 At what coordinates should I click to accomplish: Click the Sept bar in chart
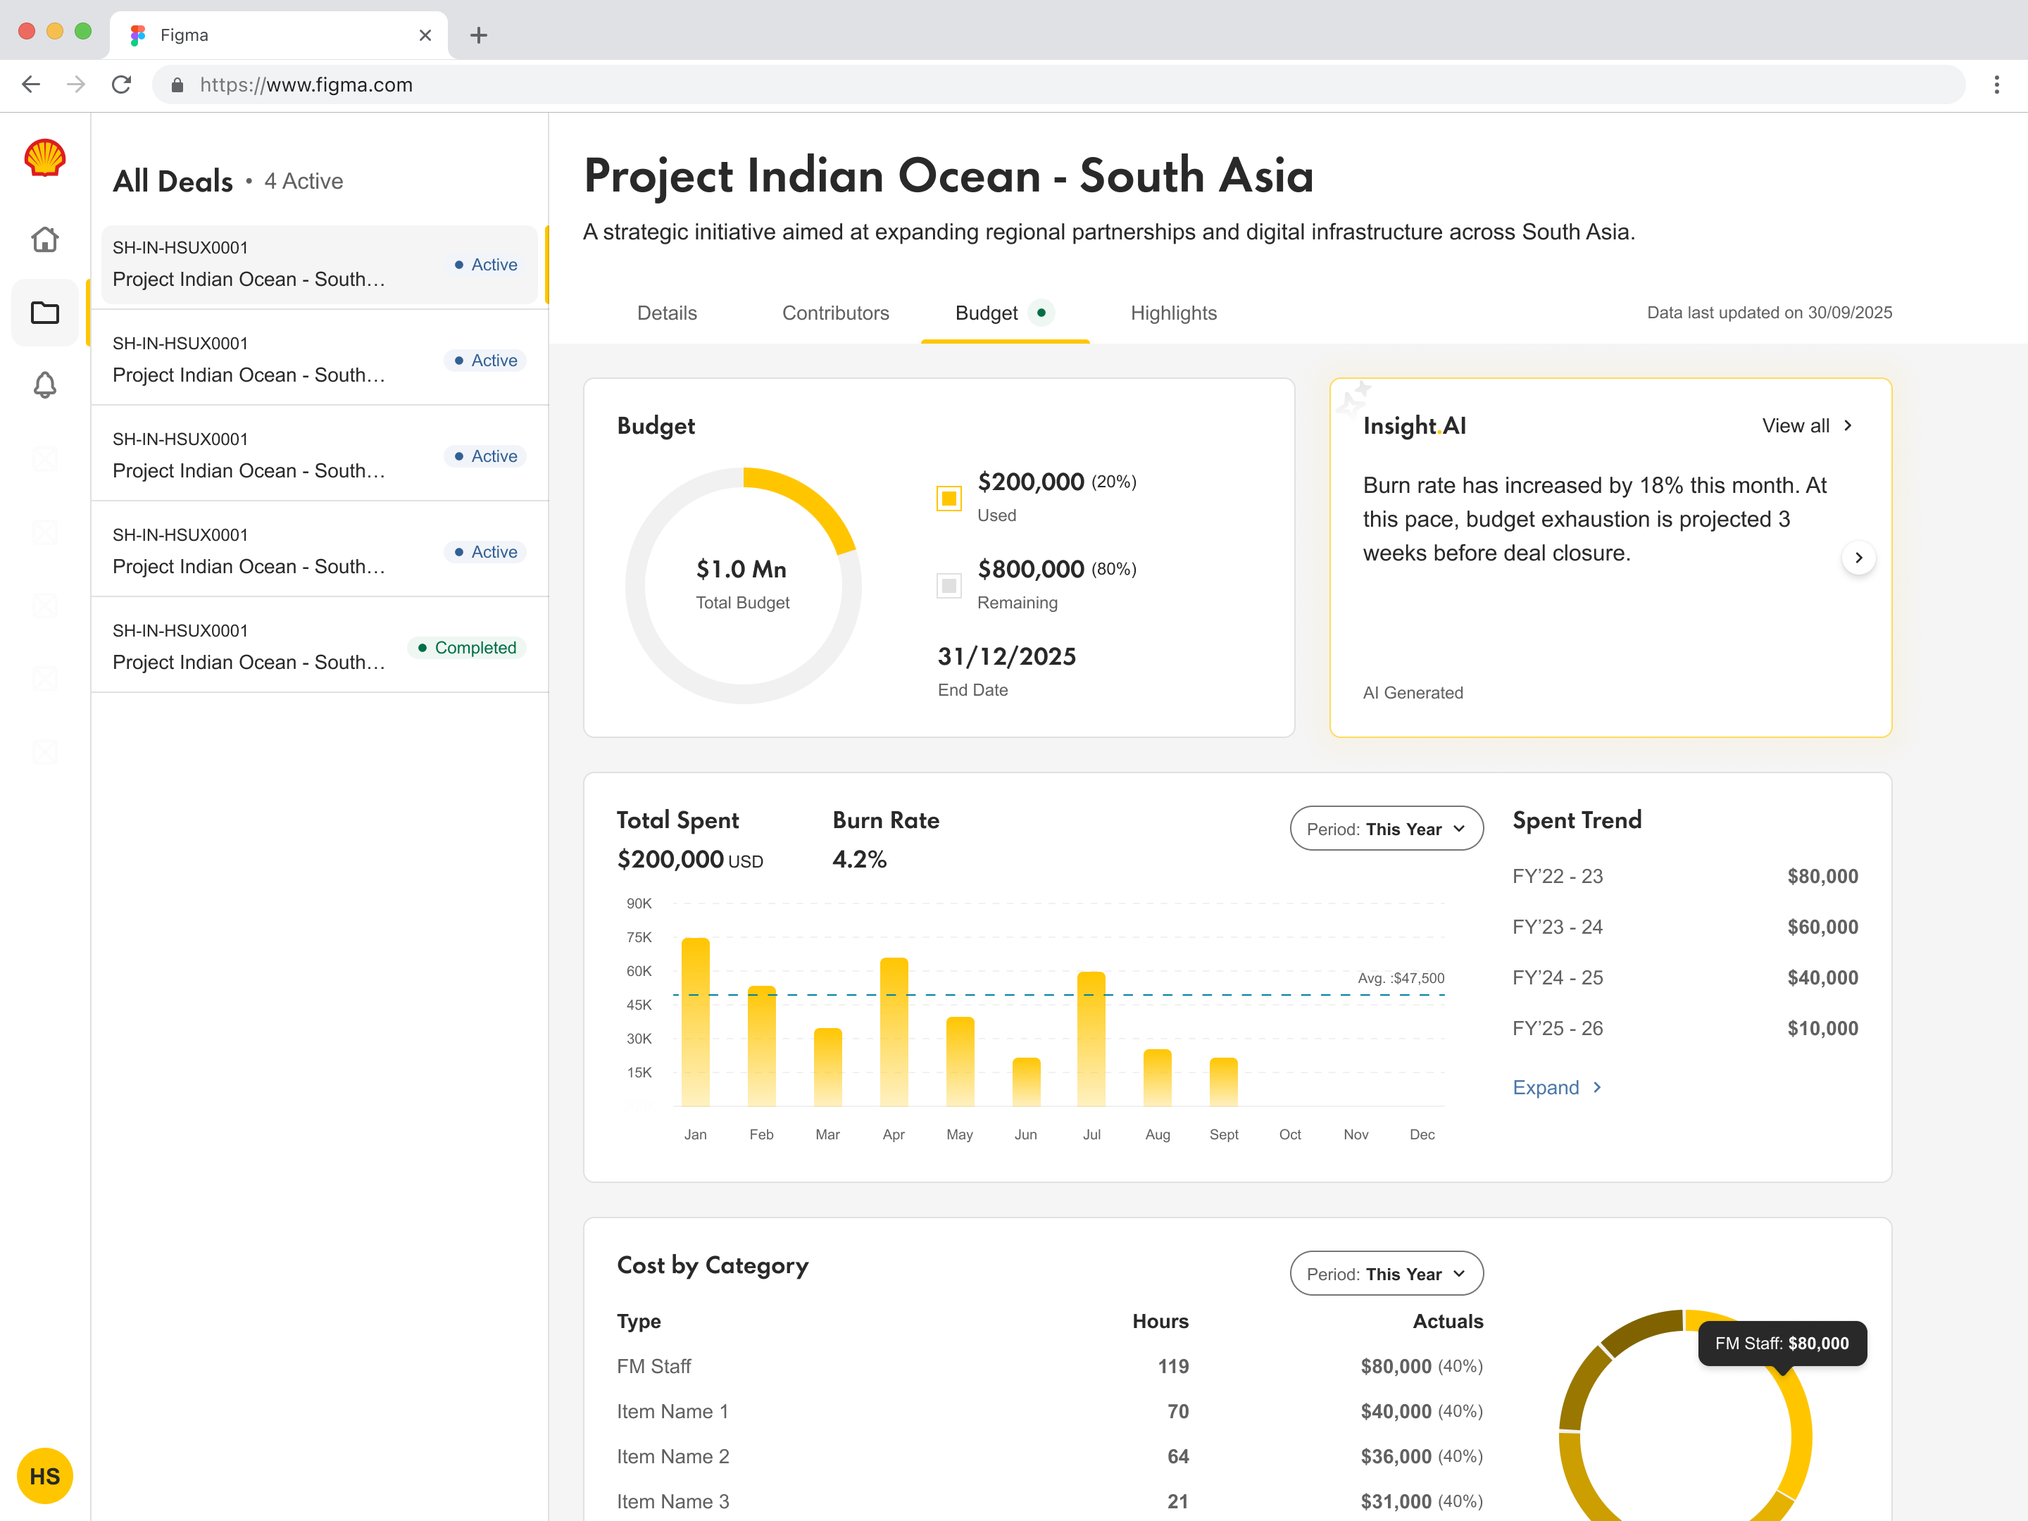(x=1223, y=1082)
